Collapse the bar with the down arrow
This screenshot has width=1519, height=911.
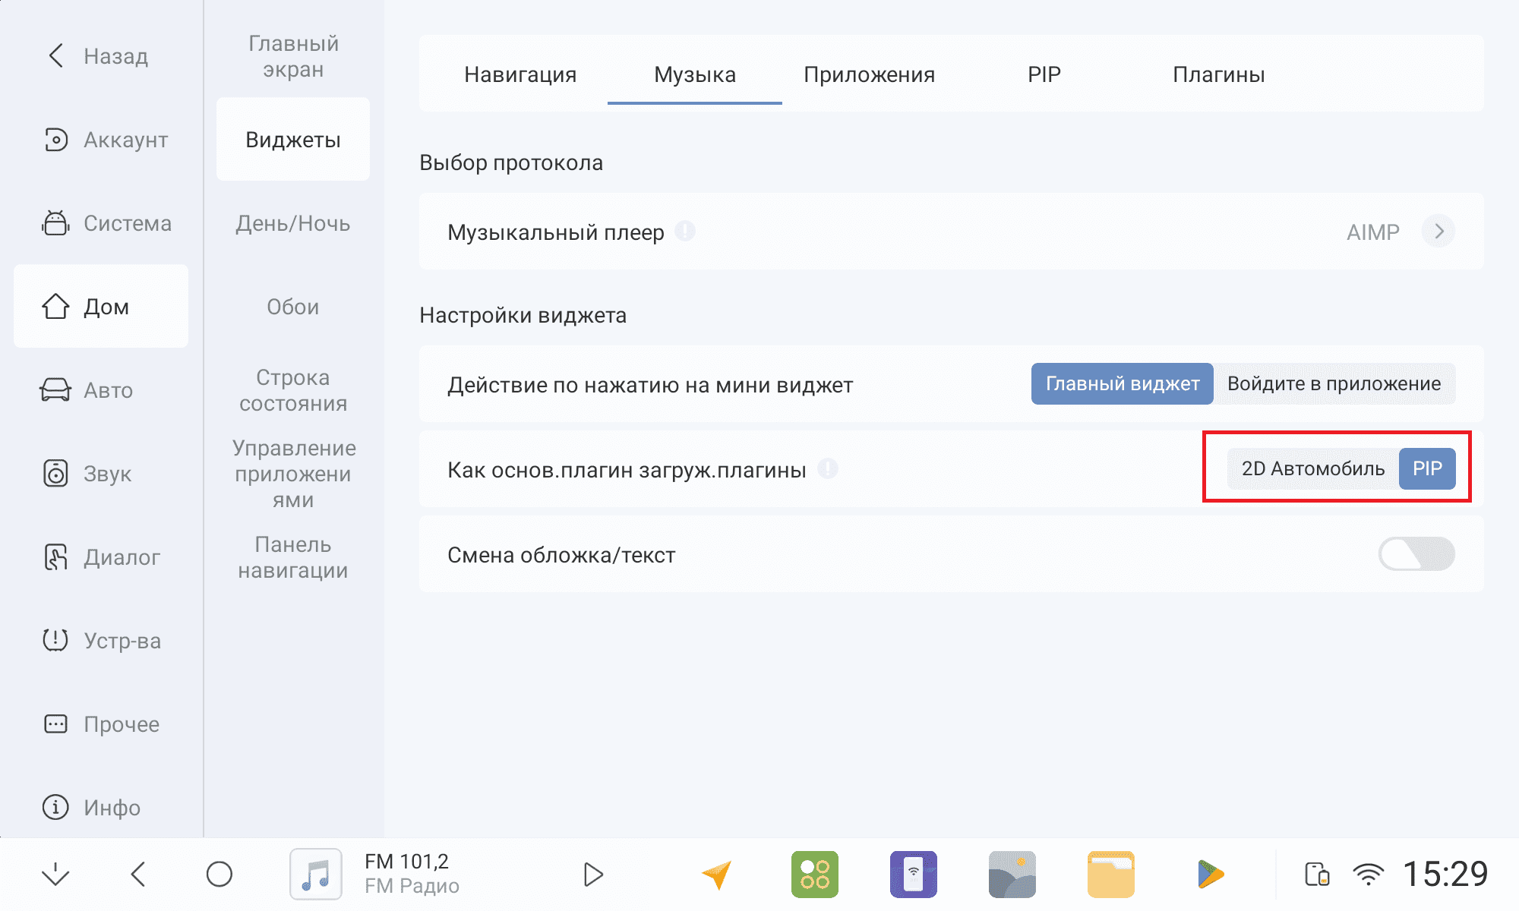55,875
